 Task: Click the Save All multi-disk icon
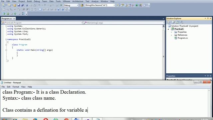pos(22,5)
